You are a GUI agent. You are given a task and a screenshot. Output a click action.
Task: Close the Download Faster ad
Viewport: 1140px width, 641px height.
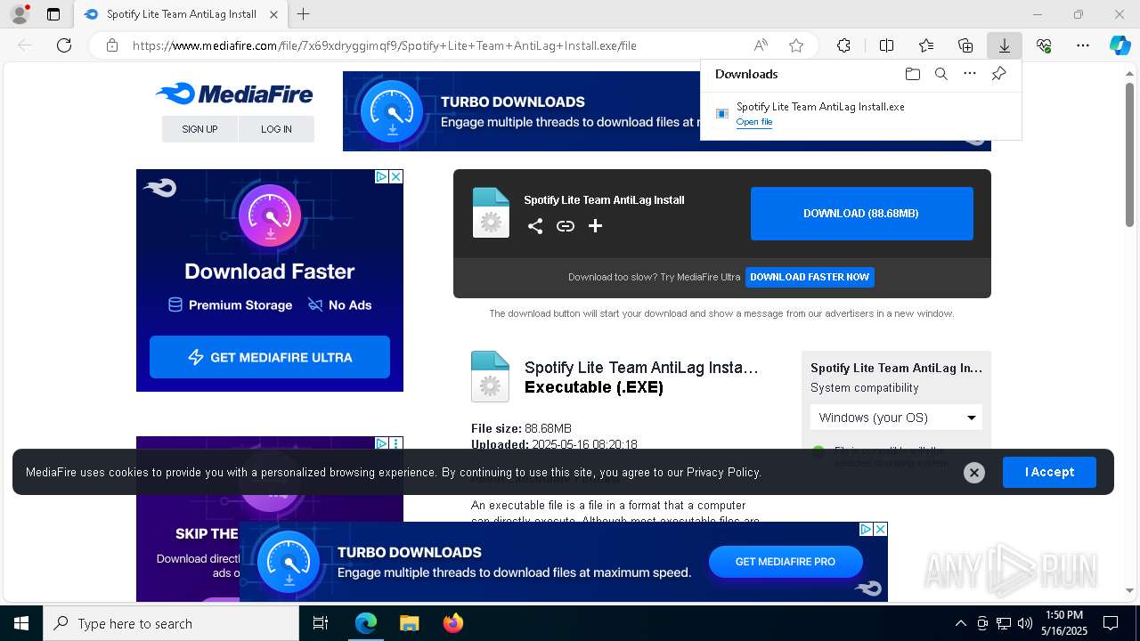pyautogui.click(x=396, y=177)
